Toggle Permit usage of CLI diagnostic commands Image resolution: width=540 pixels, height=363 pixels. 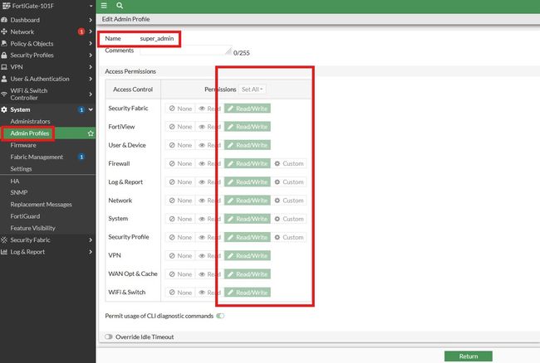(220, 316)
